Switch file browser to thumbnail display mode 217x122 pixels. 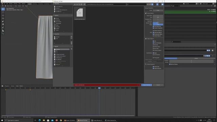152,4
